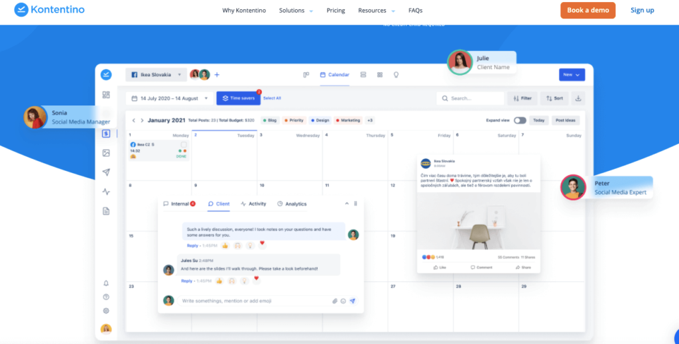Open the FAQs page
679x344 pixels.
pyautogui.click(x=415, y=11)
